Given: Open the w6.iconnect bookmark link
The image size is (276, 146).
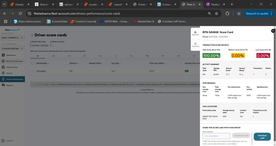Looking at the screenshot, I should pos(28,21).
